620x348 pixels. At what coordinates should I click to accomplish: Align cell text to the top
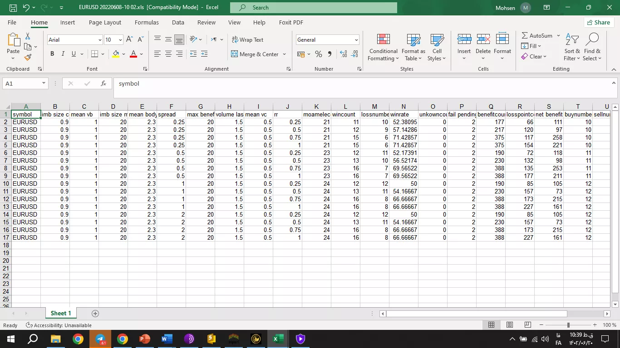(x=157, y=39)
